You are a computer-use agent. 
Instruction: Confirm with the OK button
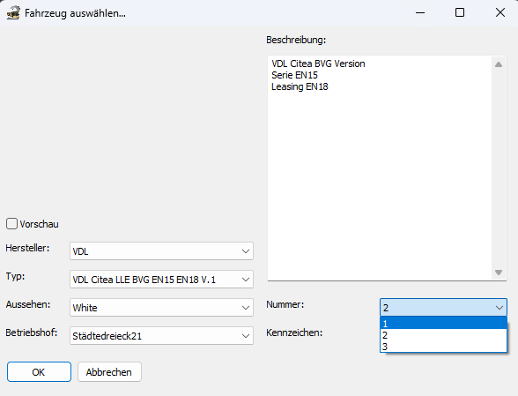[x=39, y=372]
